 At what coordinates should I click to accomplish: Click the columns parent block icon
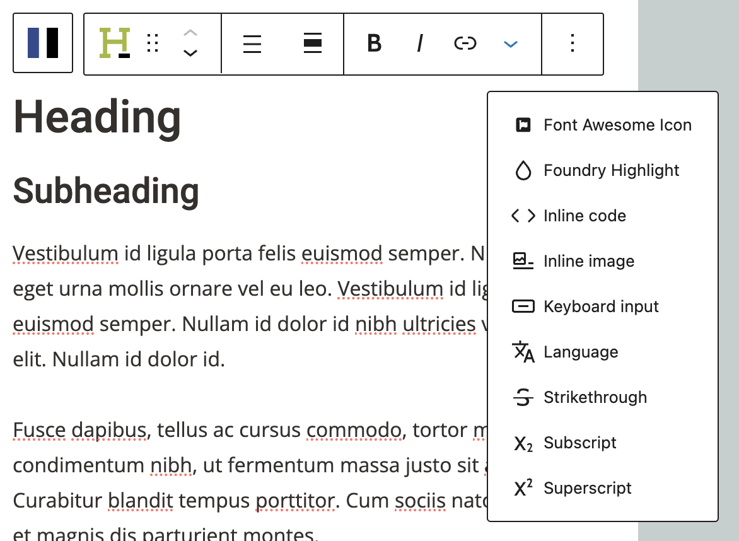(x=43, y=44)
